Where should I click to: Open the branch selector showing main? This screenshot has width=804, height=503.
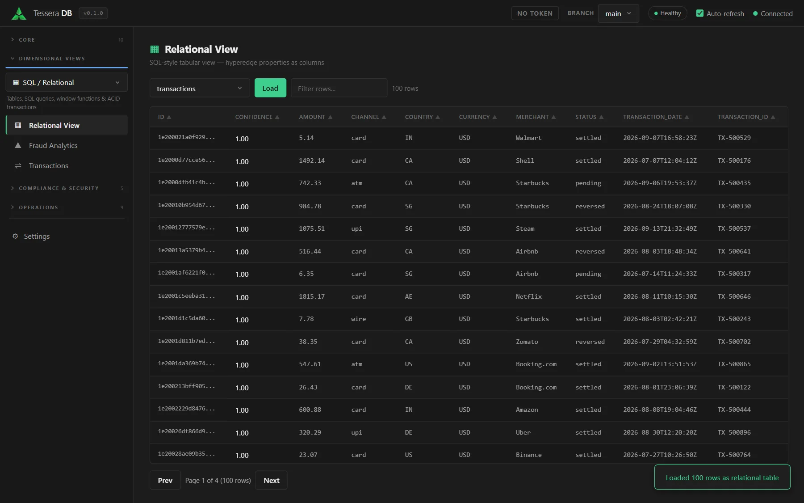[x=618, y=13]
